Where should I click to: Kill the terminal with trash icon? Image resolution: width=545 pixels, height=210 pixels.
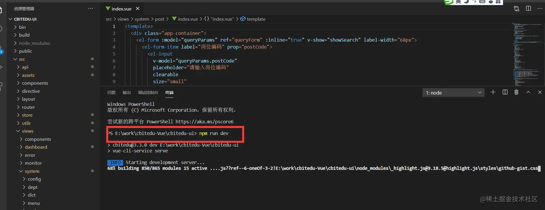[516, 92]
